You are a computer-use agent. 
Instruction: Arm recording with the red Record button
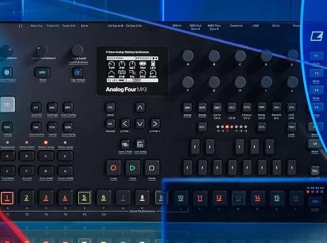click(x=113, y=168)
